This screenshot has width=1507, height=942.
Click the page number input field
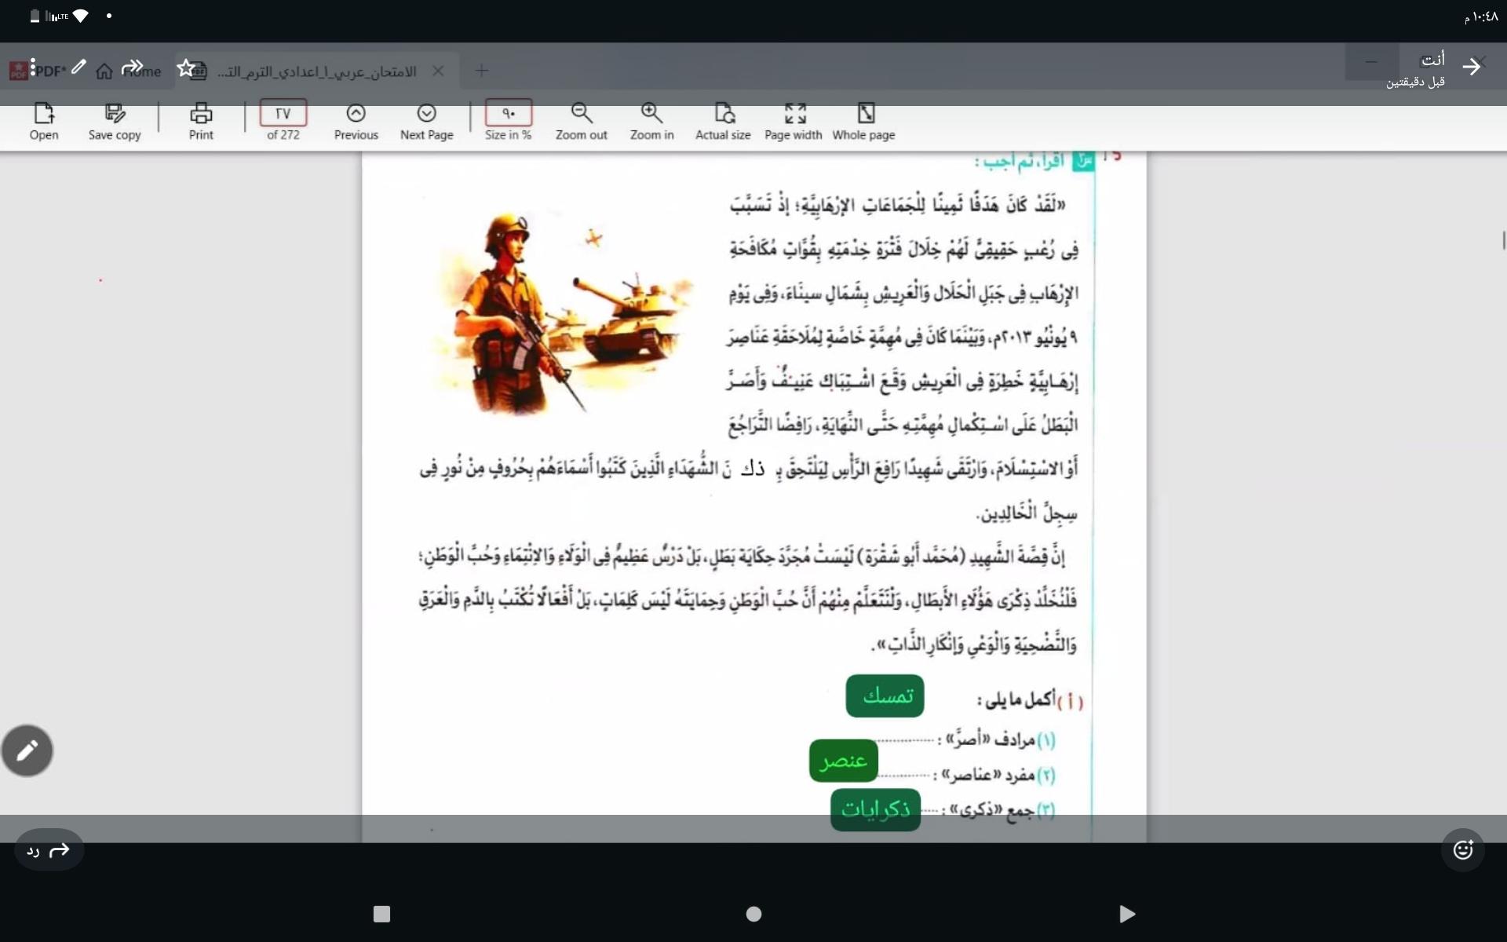283,113
